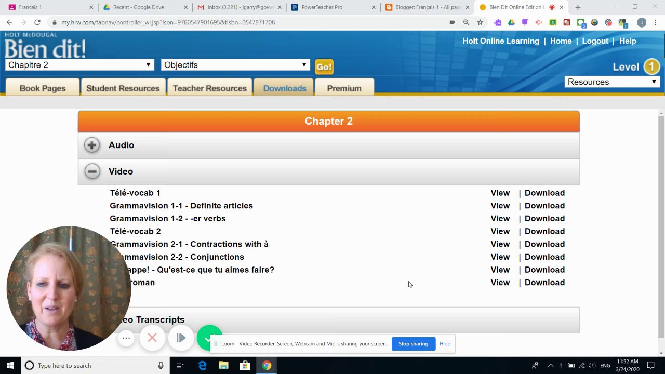The height and width of the screenshot is (374, 665).
Task: Open Loom more options ellipsis button
Action: (126, 338)
